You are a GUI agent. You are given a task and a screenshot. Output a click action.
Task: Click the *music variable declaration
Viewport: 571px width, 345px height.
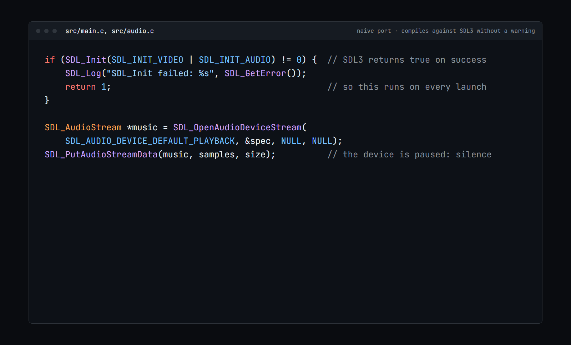(x=142, y=127)
